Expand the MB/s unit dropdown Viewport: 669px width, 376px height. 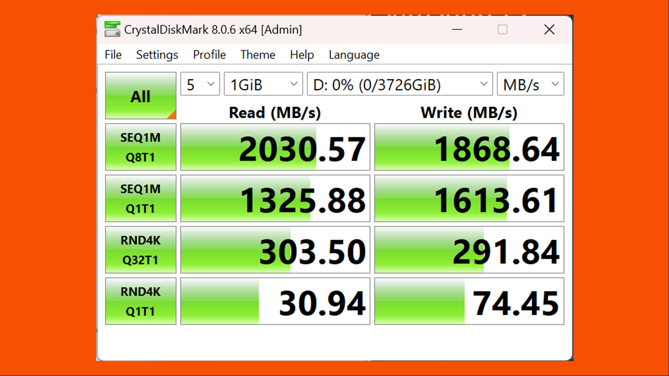[530, 84]
